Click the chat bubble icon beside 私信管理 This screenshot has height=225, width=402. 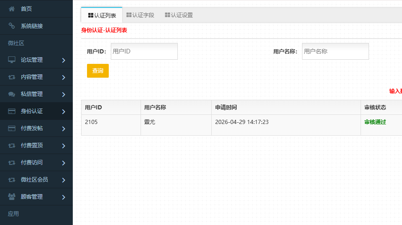point(12,94)
